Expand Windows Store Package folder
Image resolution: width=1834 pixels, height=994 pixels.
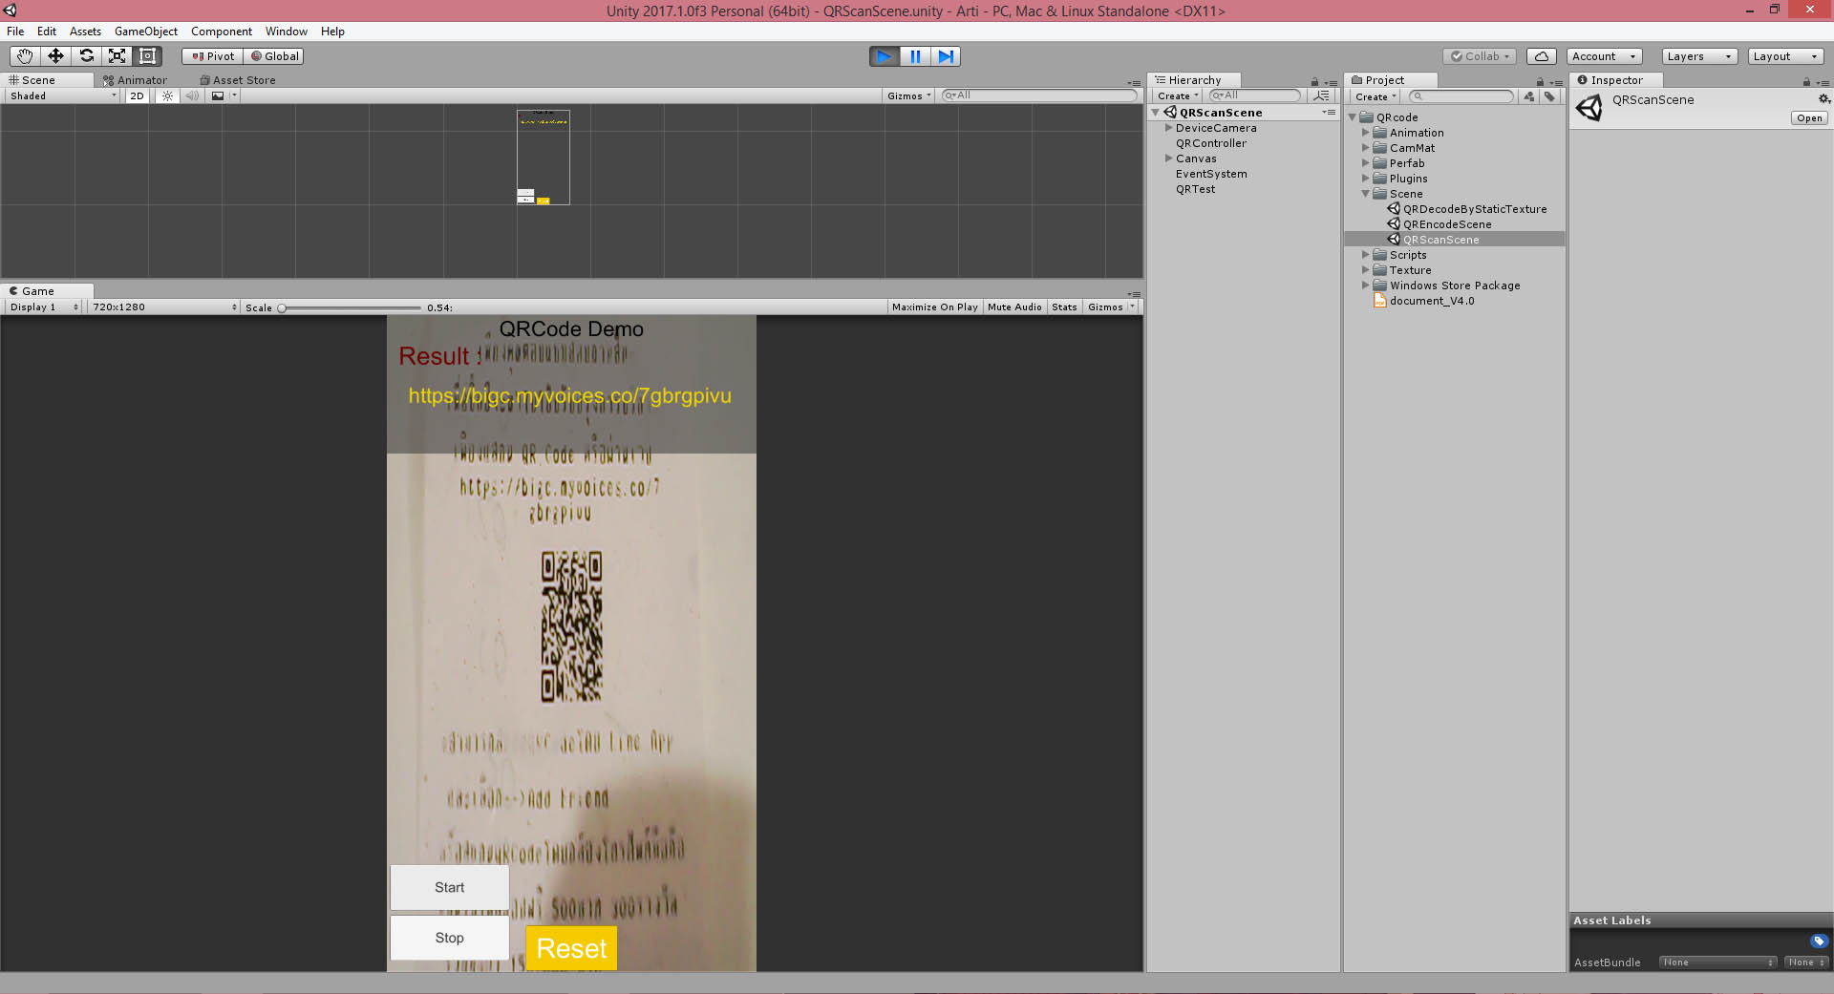[x=1366, y=286]
